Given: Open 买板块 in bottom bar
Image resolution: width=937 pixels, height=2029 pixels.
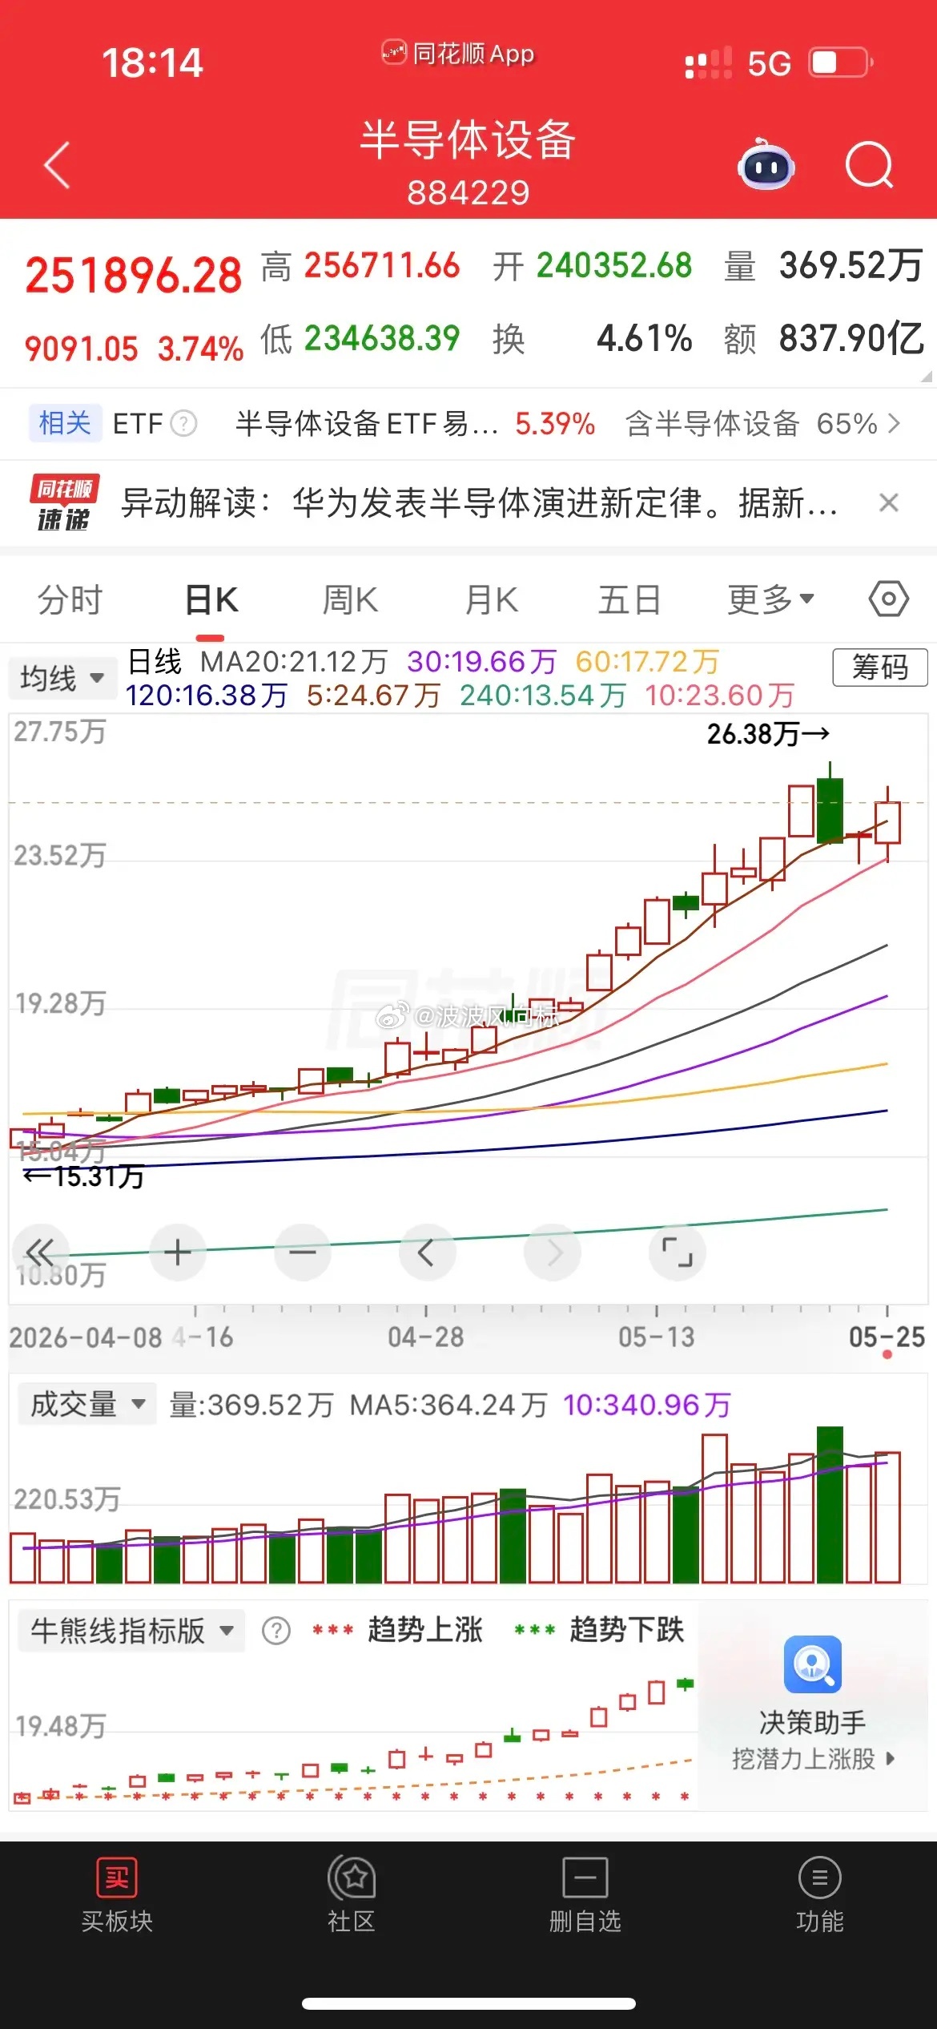Looking at the screenshot, I should pos(117,1894).
